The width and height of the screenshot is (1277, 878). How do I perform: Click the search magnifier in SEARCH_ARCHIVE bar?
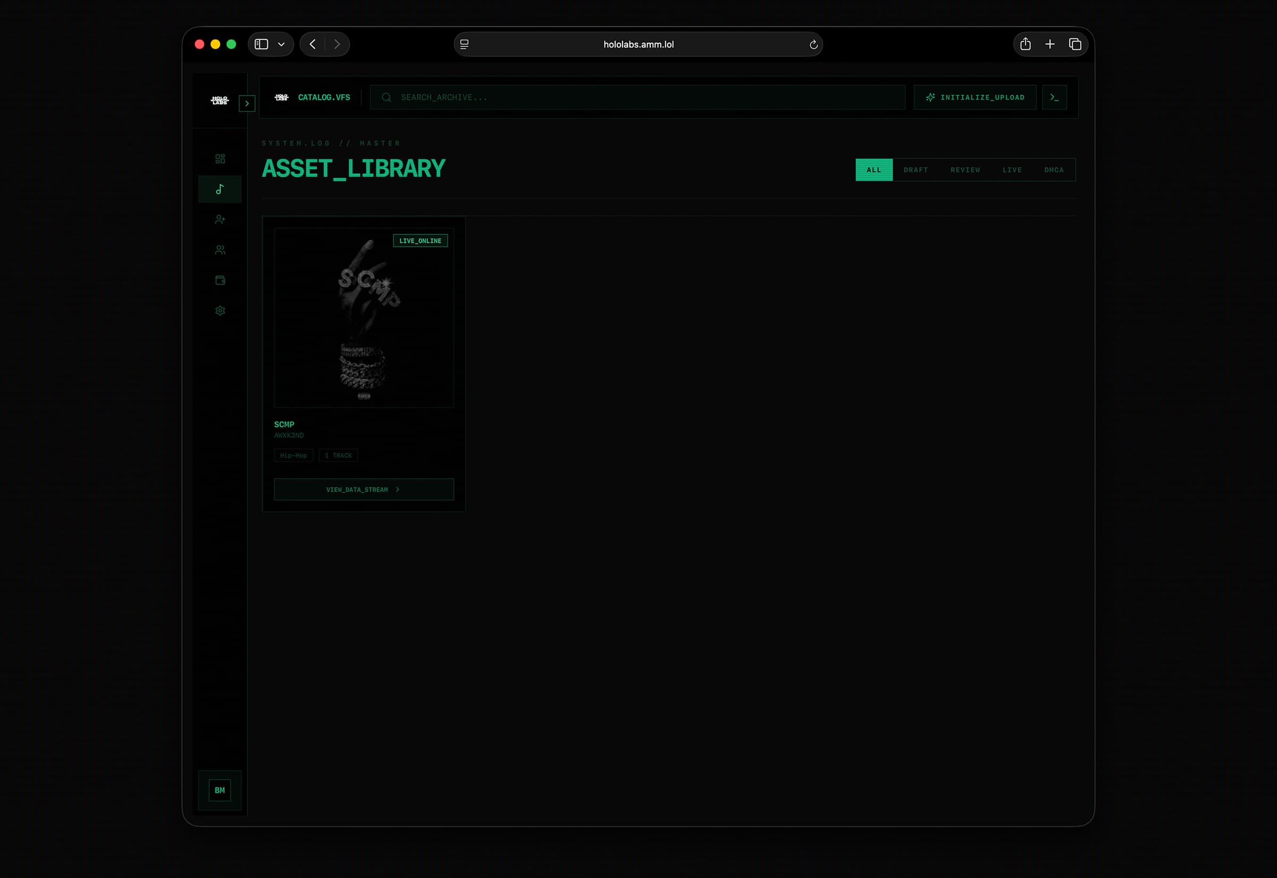(x=386, y=97)
